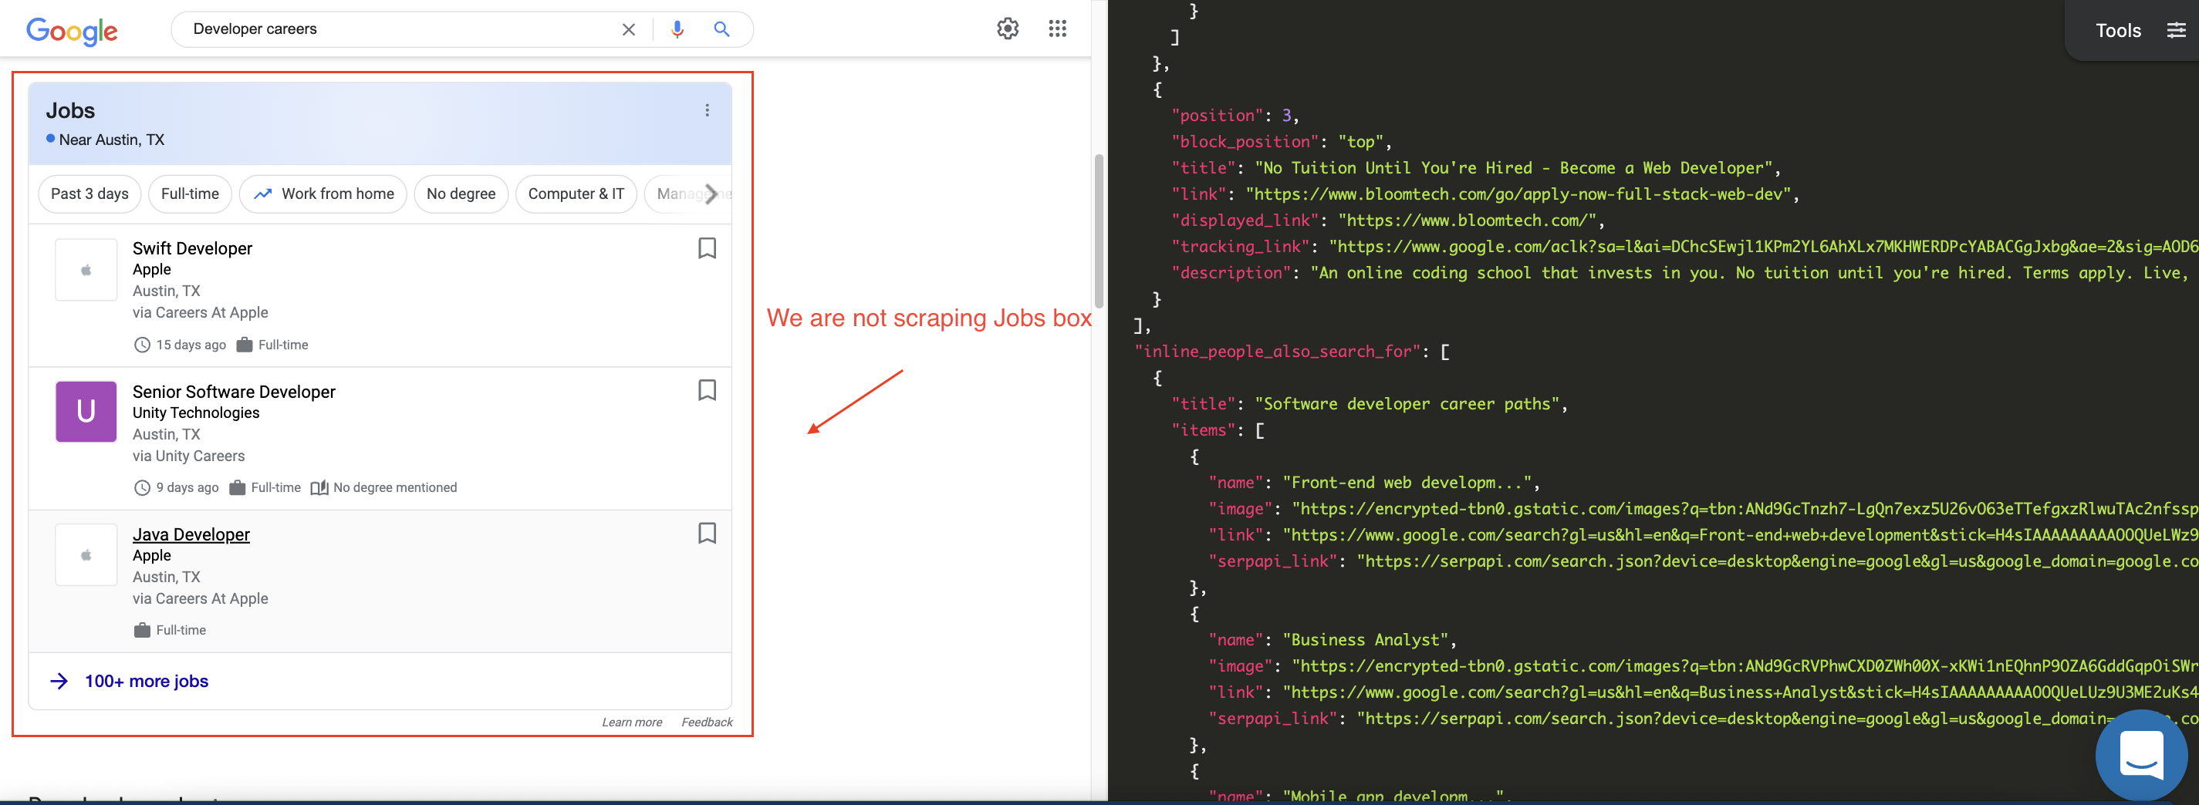Bookmark the Java Developer job at Apple

[x=707, y=534]
